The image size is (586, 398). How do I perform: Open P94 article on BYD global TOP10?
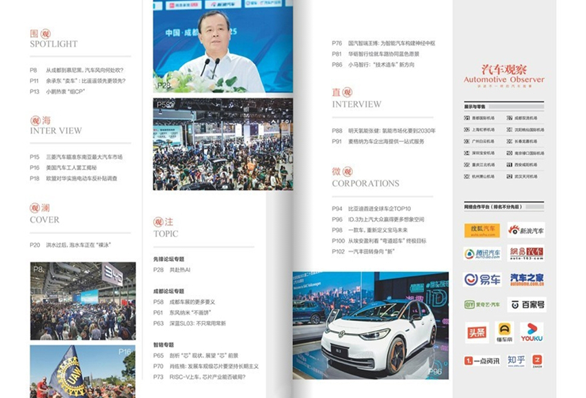tap(372, 209)
